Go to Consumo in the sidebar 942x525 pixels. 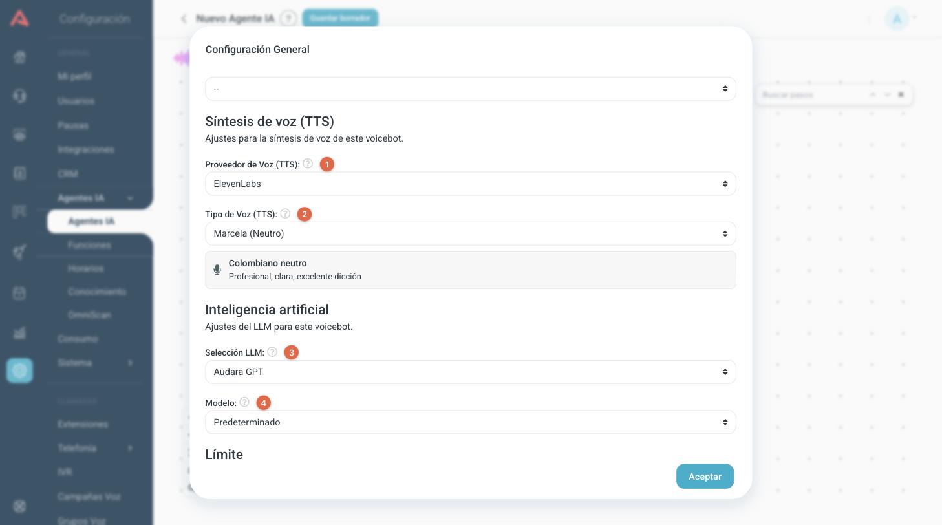pos(78,339)
